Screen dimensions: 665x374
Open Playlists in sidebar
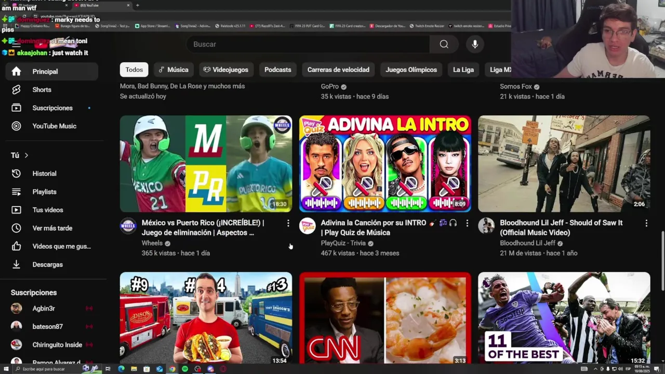(52, 192)
